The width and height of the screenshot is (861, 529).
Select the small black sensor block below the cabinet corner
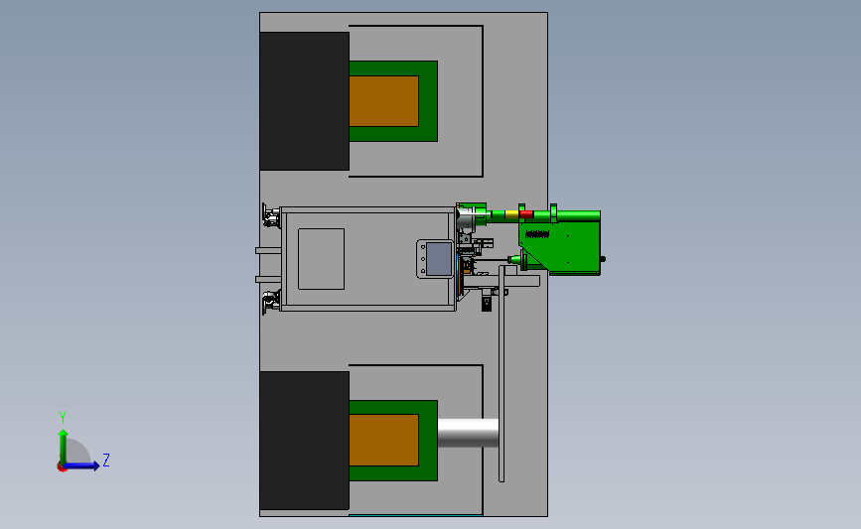[487, 304]
